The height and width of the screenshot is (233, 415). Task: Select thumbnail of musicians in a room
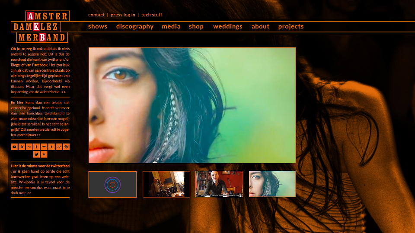tap(166, 184)
